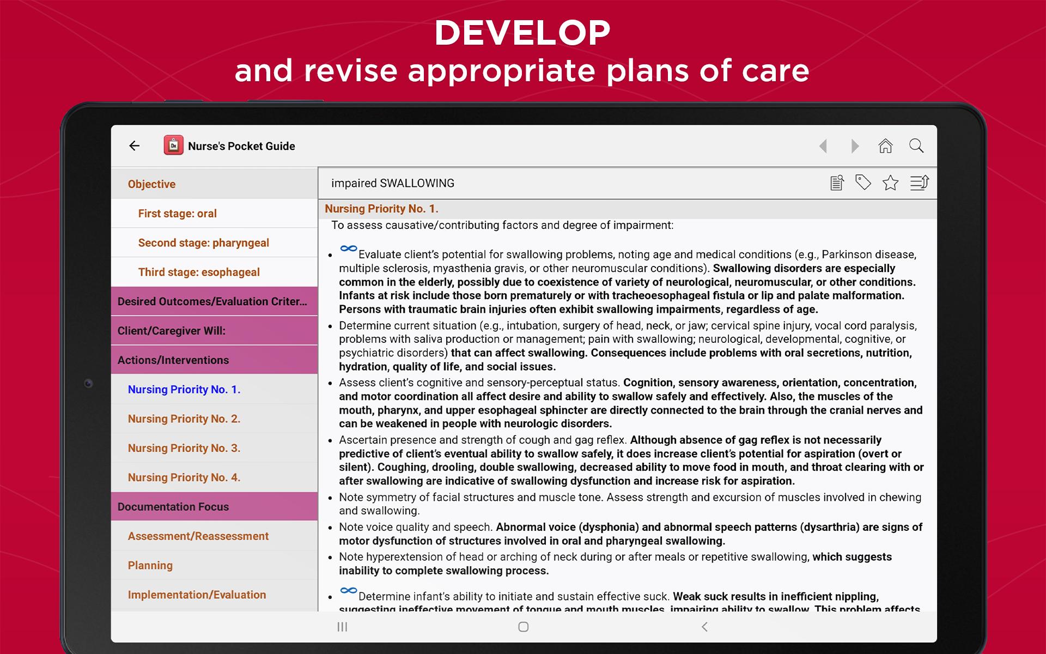This screenshot has width=1046, height=654.
Task: Click 'Note hyperextension of head' bullet
Action: pyautogui.click(x=616, y=564)
